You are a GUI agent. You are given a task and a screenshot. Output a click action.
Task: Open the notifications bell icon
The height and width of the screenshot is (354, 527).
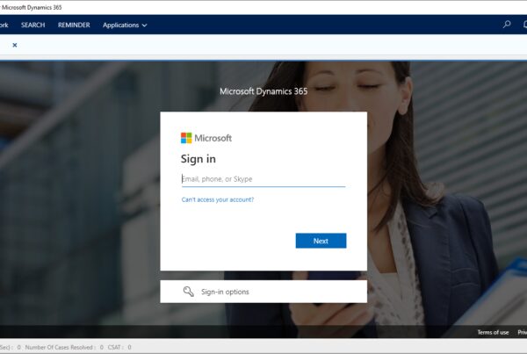pyautogui.click(x=524, y=25)
